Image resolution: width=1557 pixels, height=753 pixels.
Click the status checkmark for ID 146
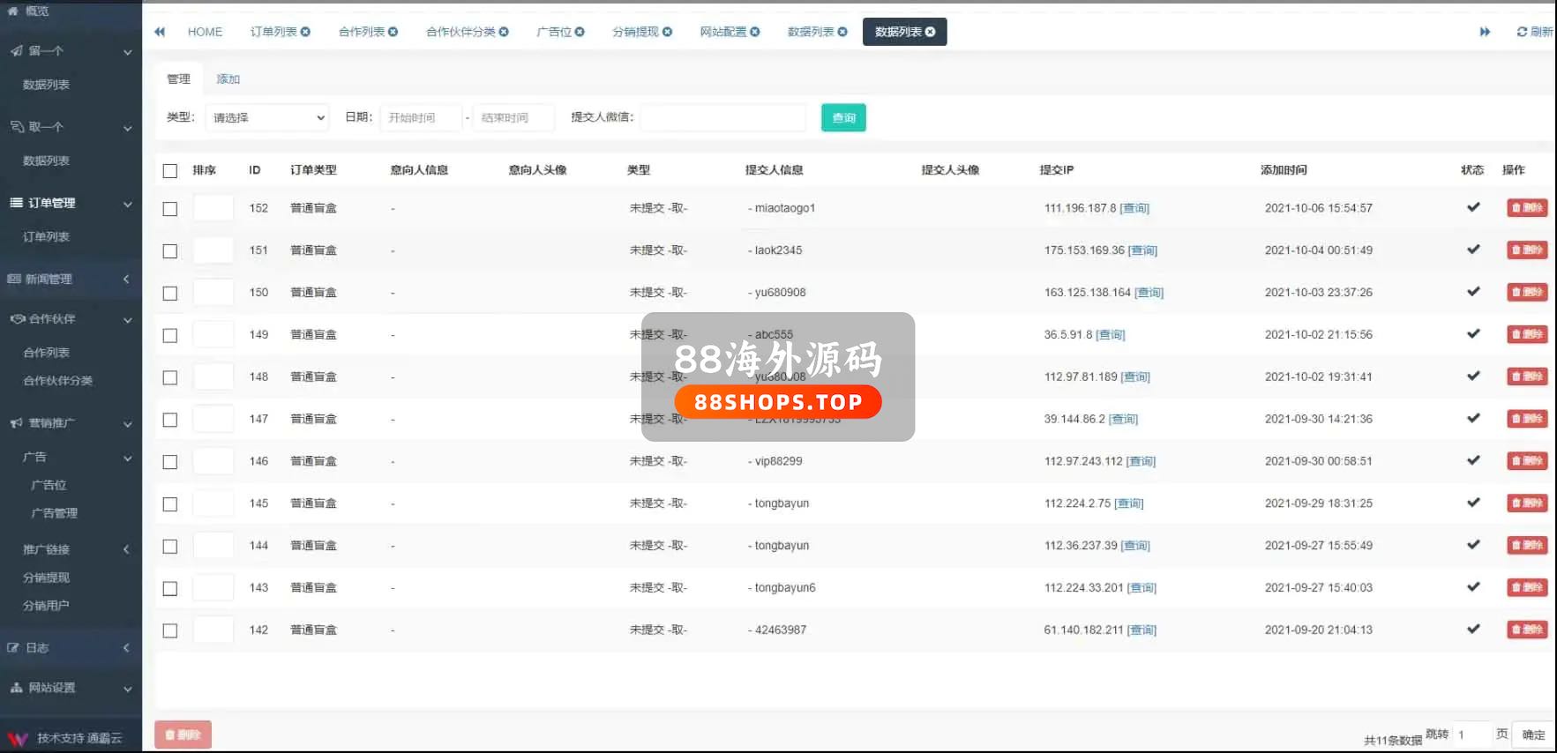pos(1472,460)
